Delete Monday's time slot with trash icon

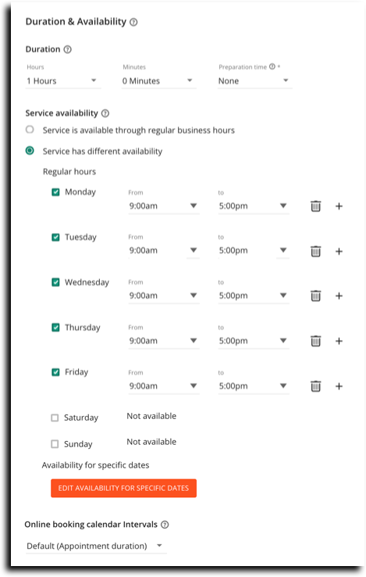pos(315,206)
